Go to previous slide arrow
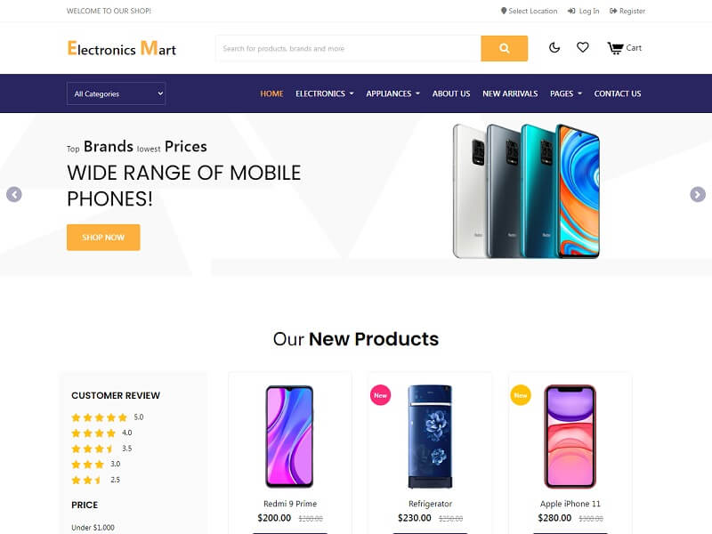712x534 pixels. pyautogui.click(x=14, y=194)
